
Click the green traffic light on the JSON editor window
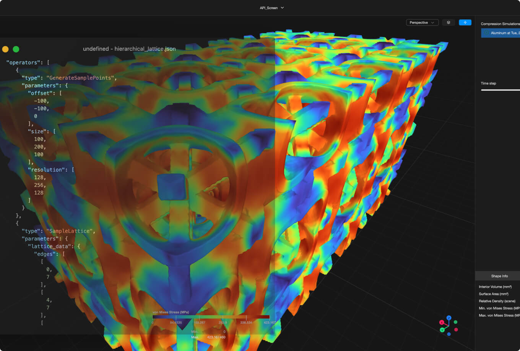point(16,49)
